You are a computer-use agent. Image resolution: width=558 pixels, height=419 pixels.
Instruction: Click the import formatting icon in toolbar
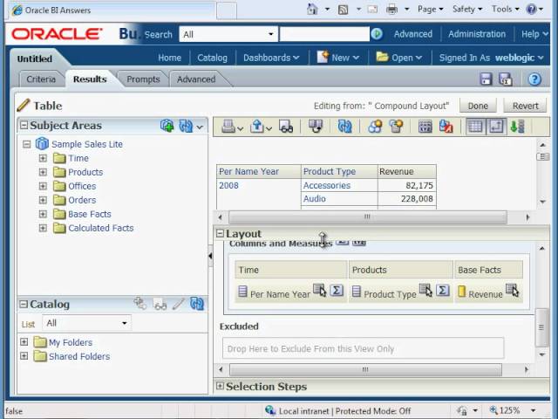[446, 127]
